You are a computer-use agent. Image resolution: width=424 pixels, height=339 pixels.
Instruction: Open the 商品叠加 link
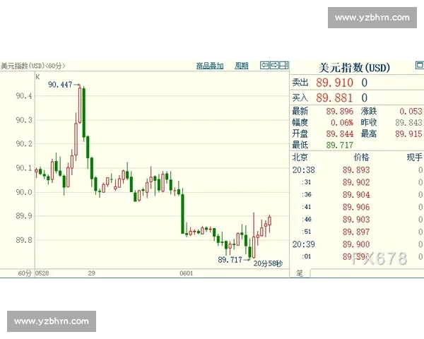[210, 66]
